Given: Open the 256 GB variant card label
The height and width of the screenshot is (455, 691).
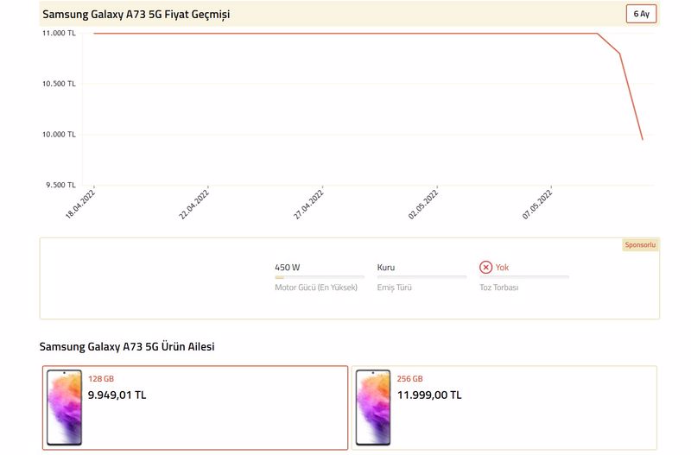Looking at the screenshot, I should pyautogui.click(x=409, y=379).
